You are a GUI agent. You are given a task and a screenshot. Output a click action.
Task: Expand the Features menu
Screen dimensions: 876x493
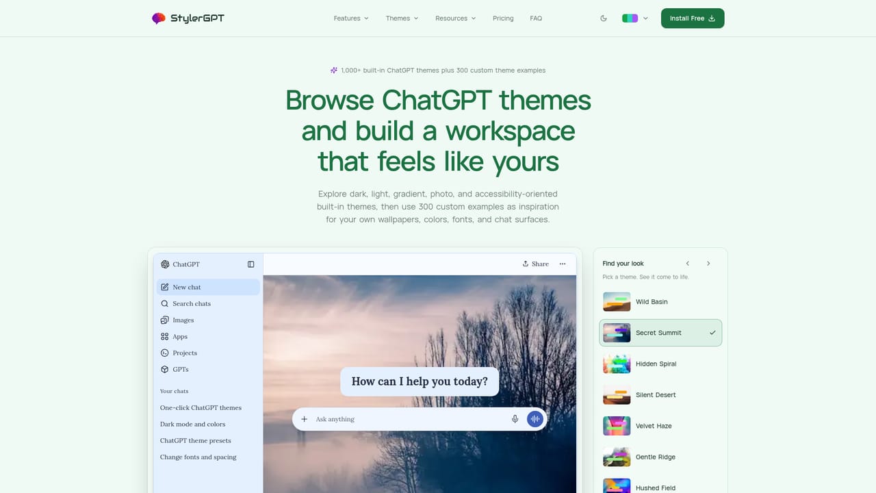(x=351, y=18)
